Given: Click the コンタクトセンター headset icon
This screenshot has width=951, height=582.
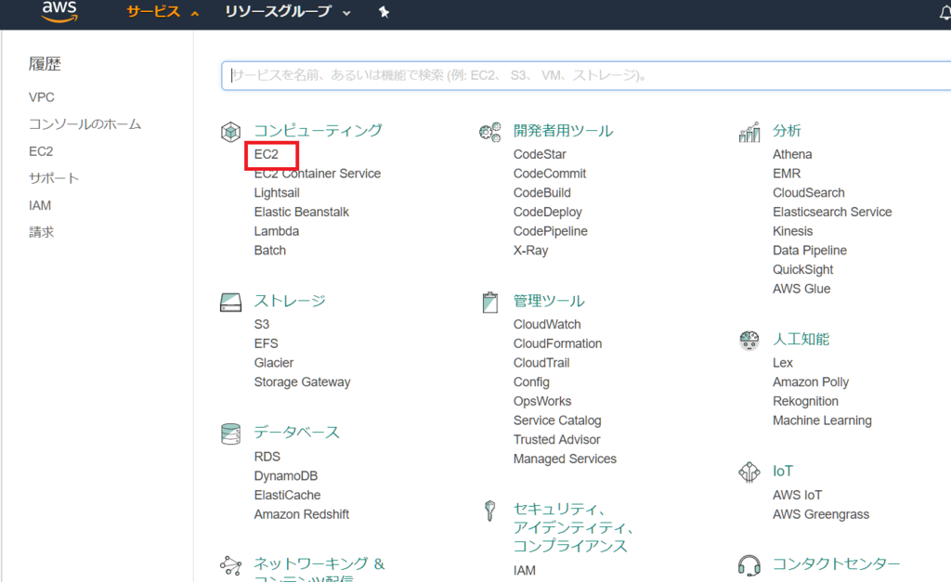Looking at the screenshot, I should click(x=749, y=565).
